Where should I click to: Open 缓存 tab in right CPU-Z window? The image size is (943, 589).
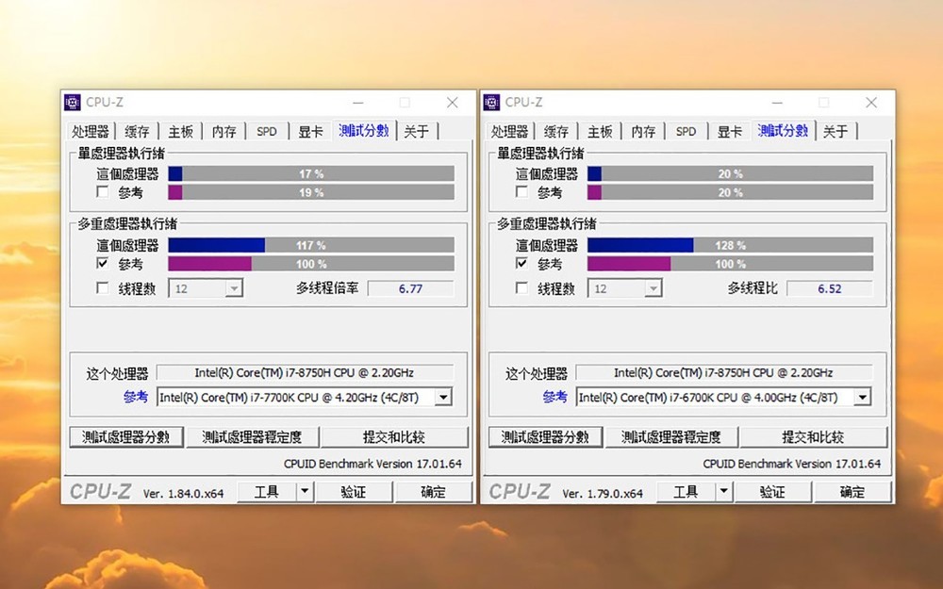(x=555, y=131)
